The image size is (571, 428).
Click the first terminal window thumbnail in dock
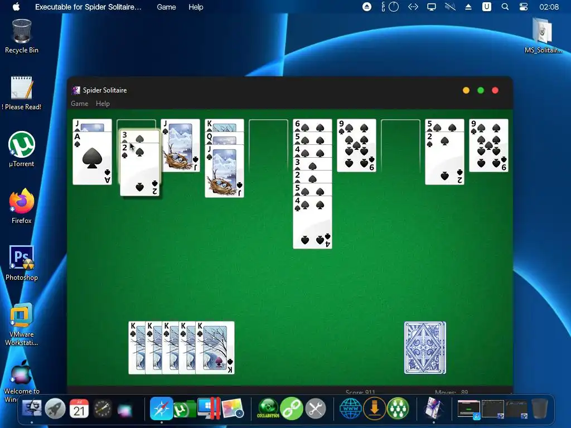468,409
